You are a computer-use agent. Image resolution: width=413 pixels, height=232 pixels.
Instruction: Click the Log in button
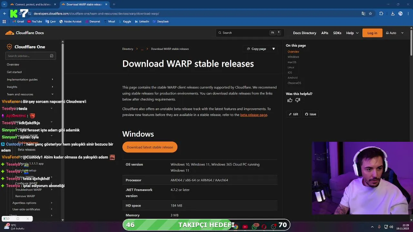point(372,33)
